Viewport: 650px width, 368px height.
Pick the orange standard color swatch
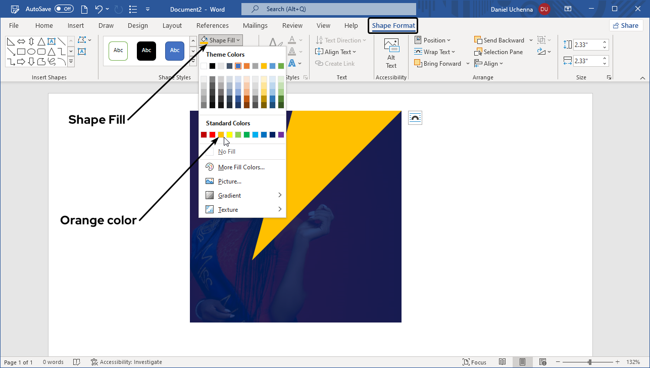[221, 134]
